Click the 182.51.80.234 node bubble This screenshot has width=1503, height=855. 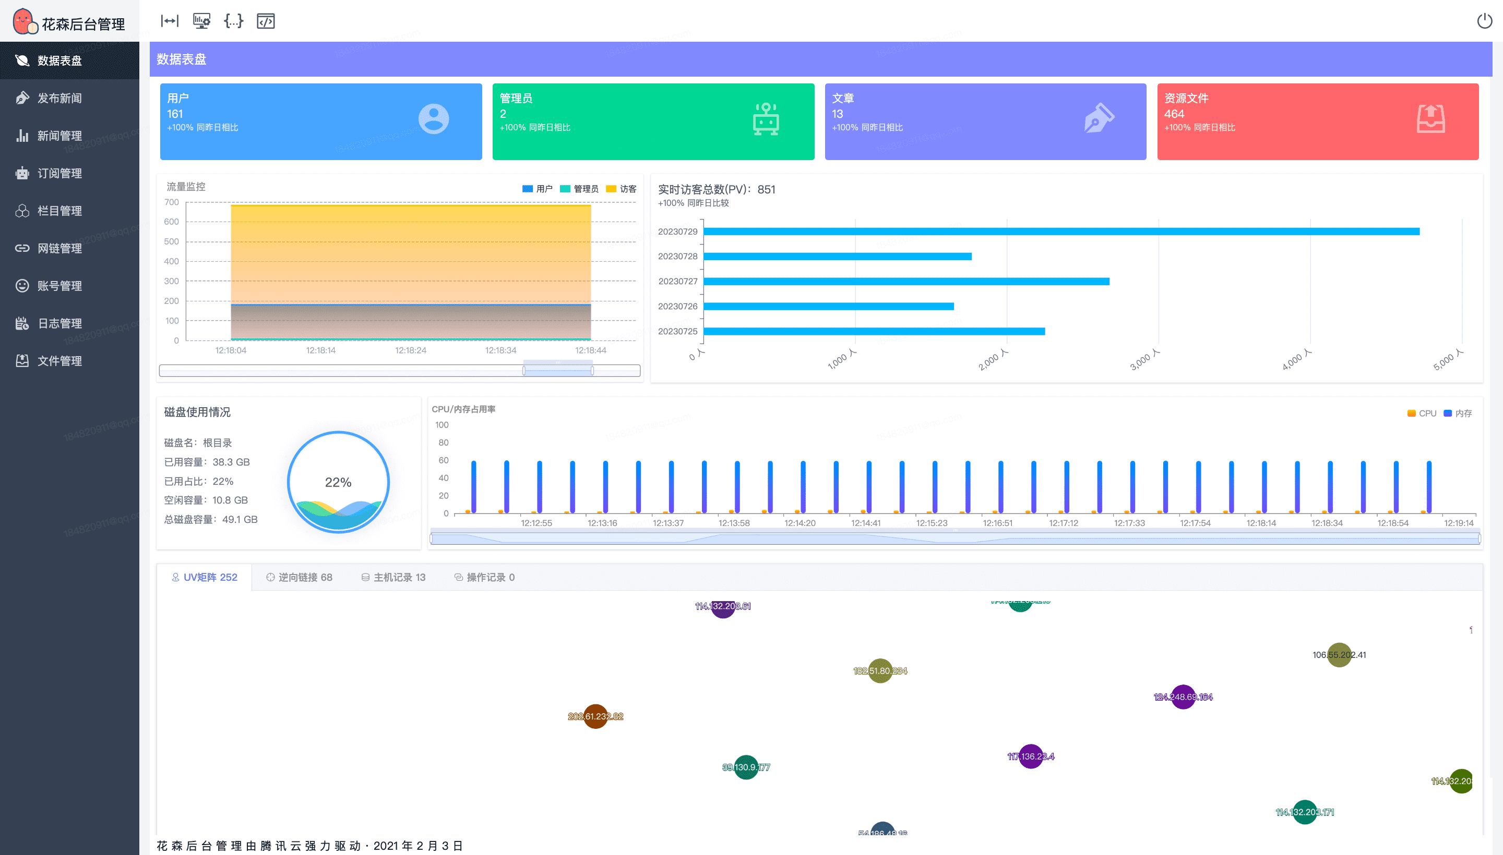880,670
